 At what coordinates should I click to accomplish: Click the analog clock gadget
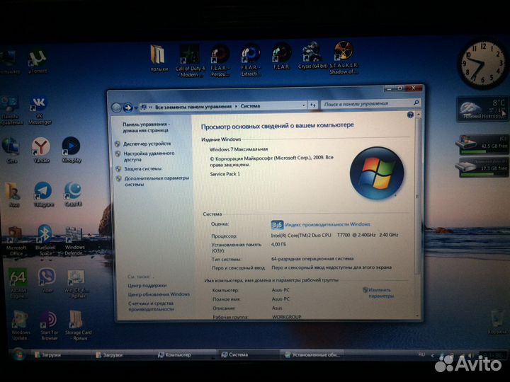[482, 65]
